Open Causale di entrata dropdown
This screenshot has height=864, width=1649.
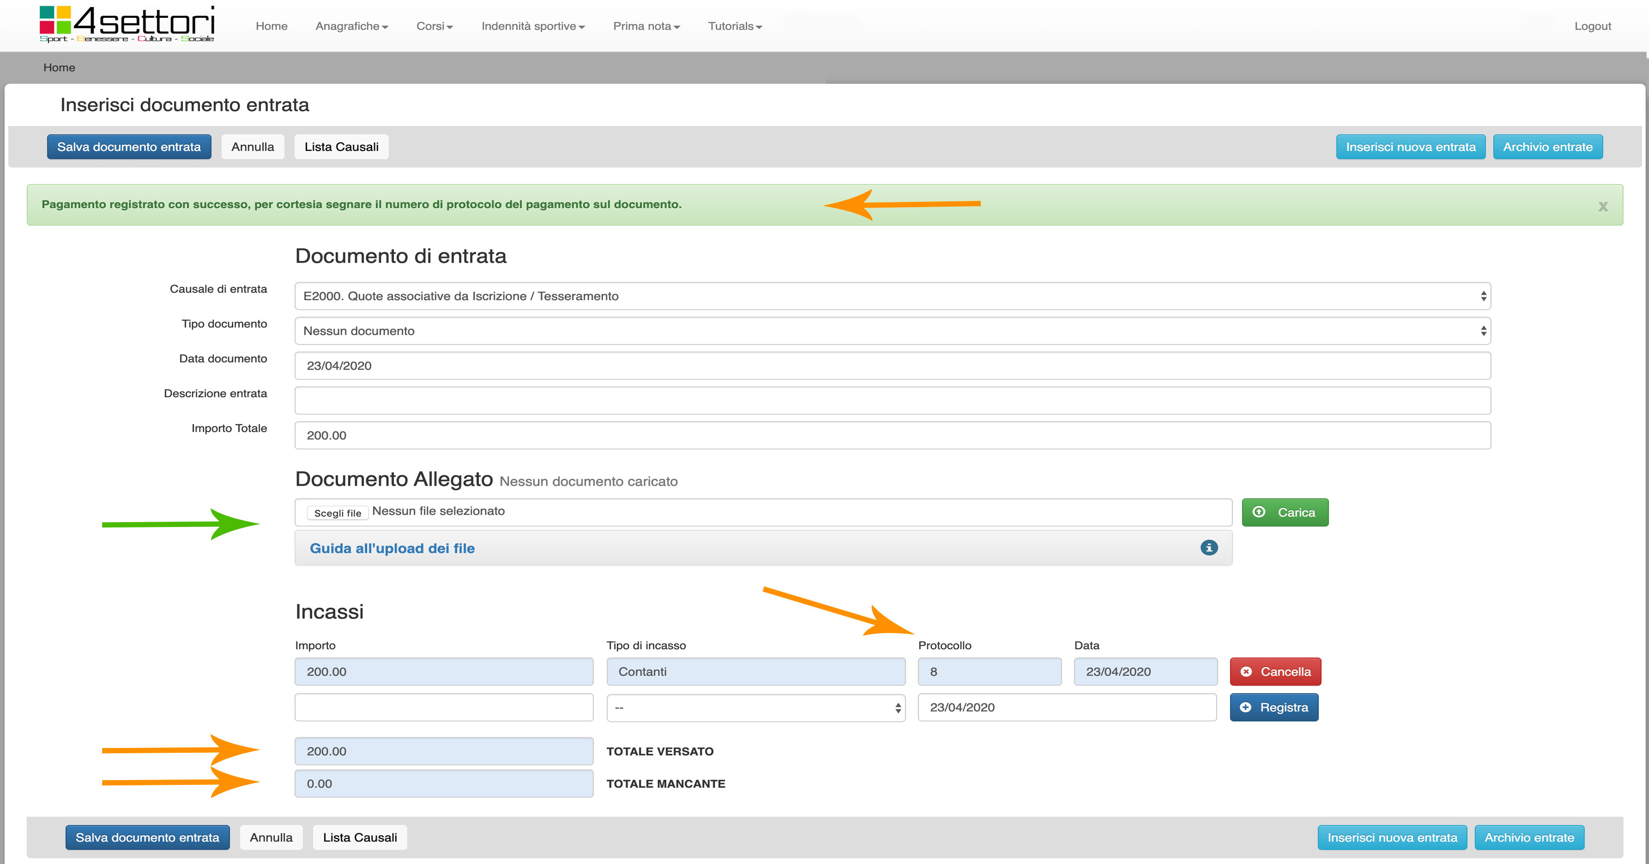coord(892,296)
